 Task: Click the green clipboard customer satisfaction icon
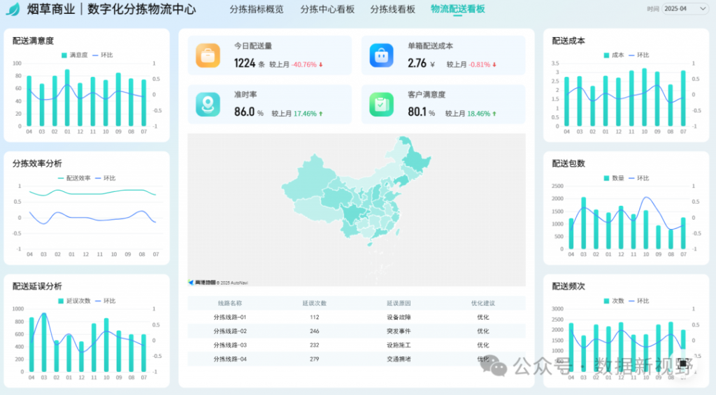click(382, 104)
